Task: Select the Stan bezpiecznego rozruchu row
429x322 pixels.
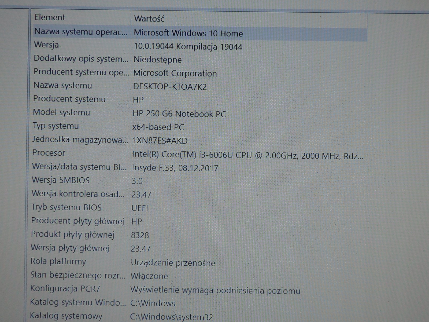Action: [77, 275]
